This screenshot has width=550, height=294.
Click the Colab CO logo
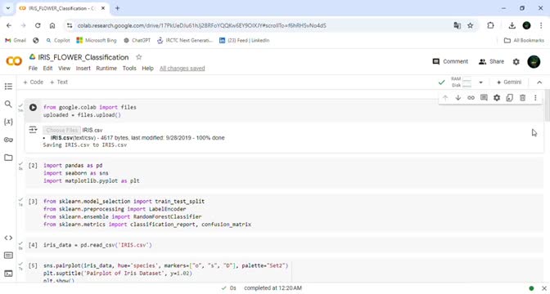(x=14, y=61)
